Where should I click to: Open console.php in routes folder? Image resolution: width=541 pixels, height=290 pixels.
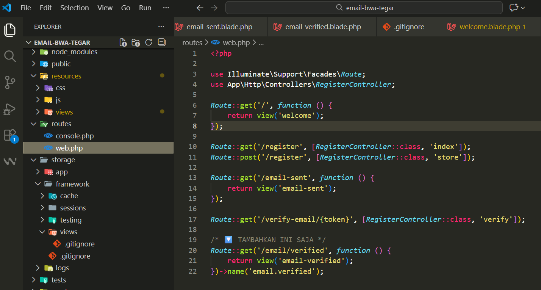click(74, 136)
